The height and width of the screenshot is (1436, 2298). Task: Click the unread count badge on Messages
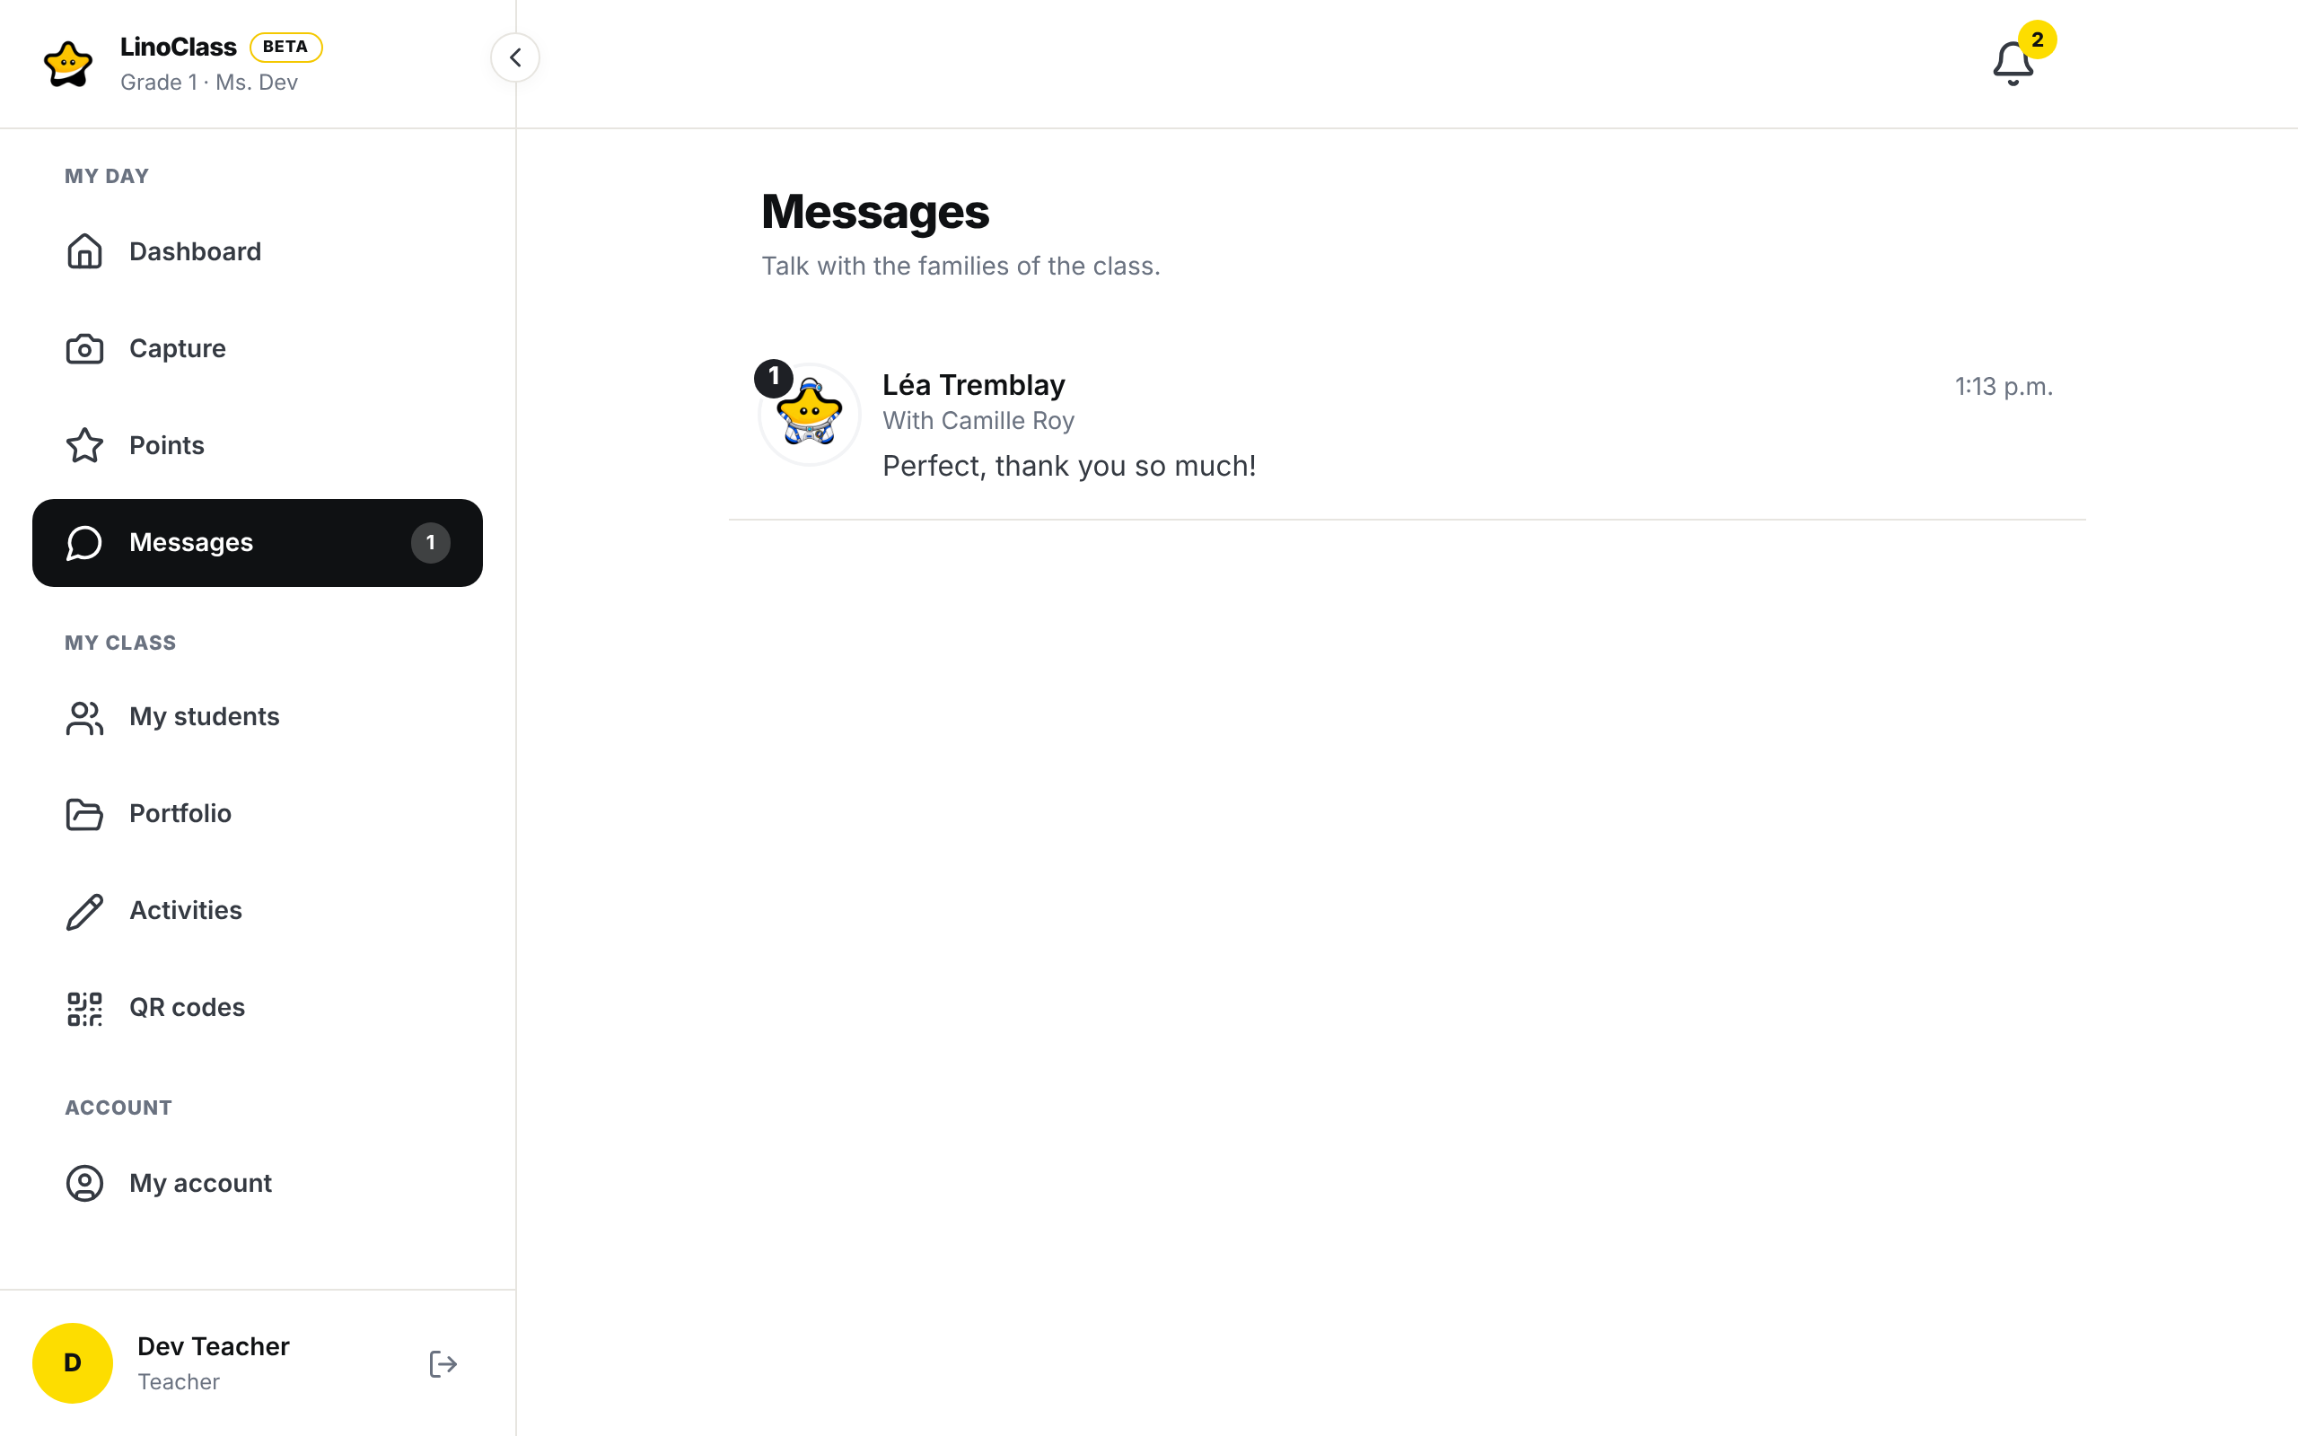(x=430, y=542)
